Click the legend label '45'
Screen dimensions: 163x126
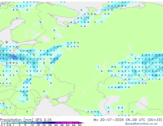click(x=74, y=125)
